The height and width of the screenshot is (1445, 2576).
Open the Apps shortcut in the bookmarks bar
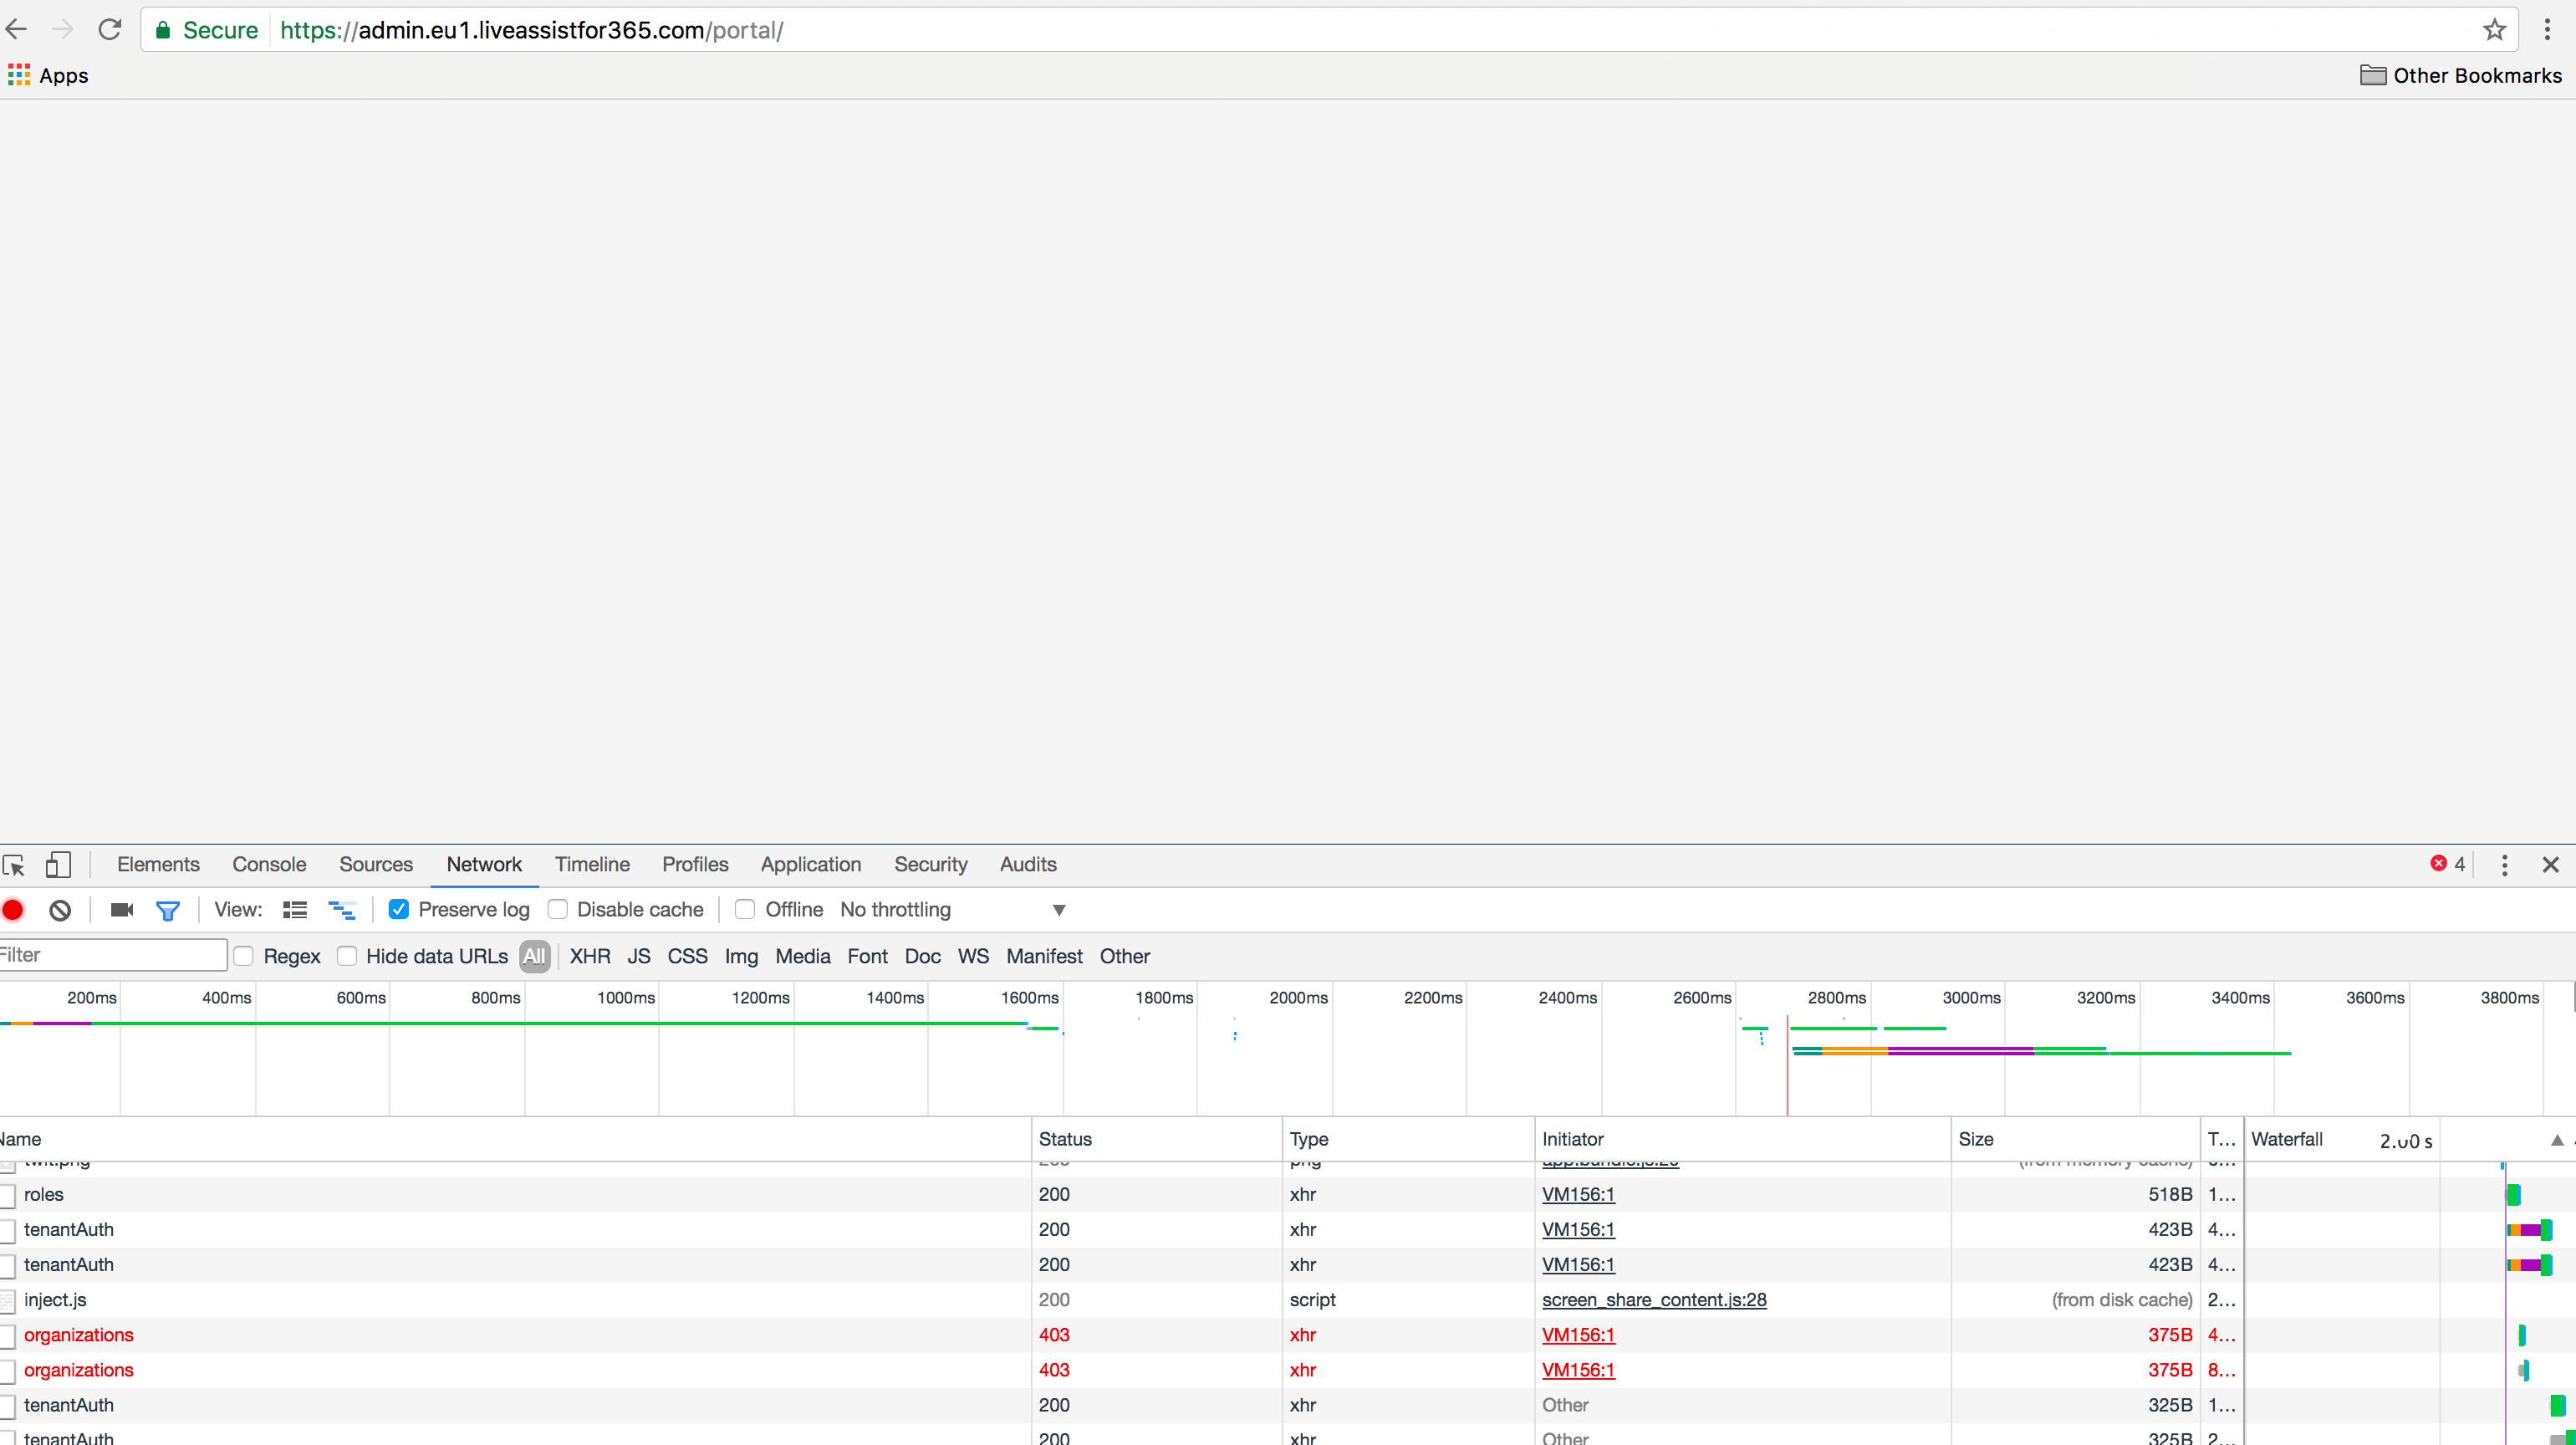[x=48, y=75]
